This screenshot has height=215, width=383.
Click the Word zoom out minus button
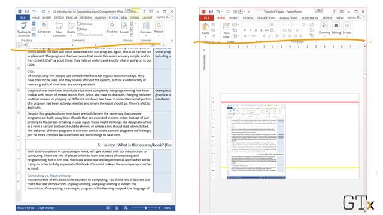(x=132, y=208)
